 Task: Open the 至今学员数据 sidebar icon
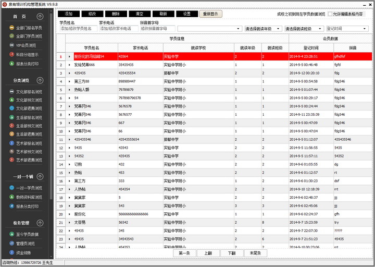[x=11, y=234]
